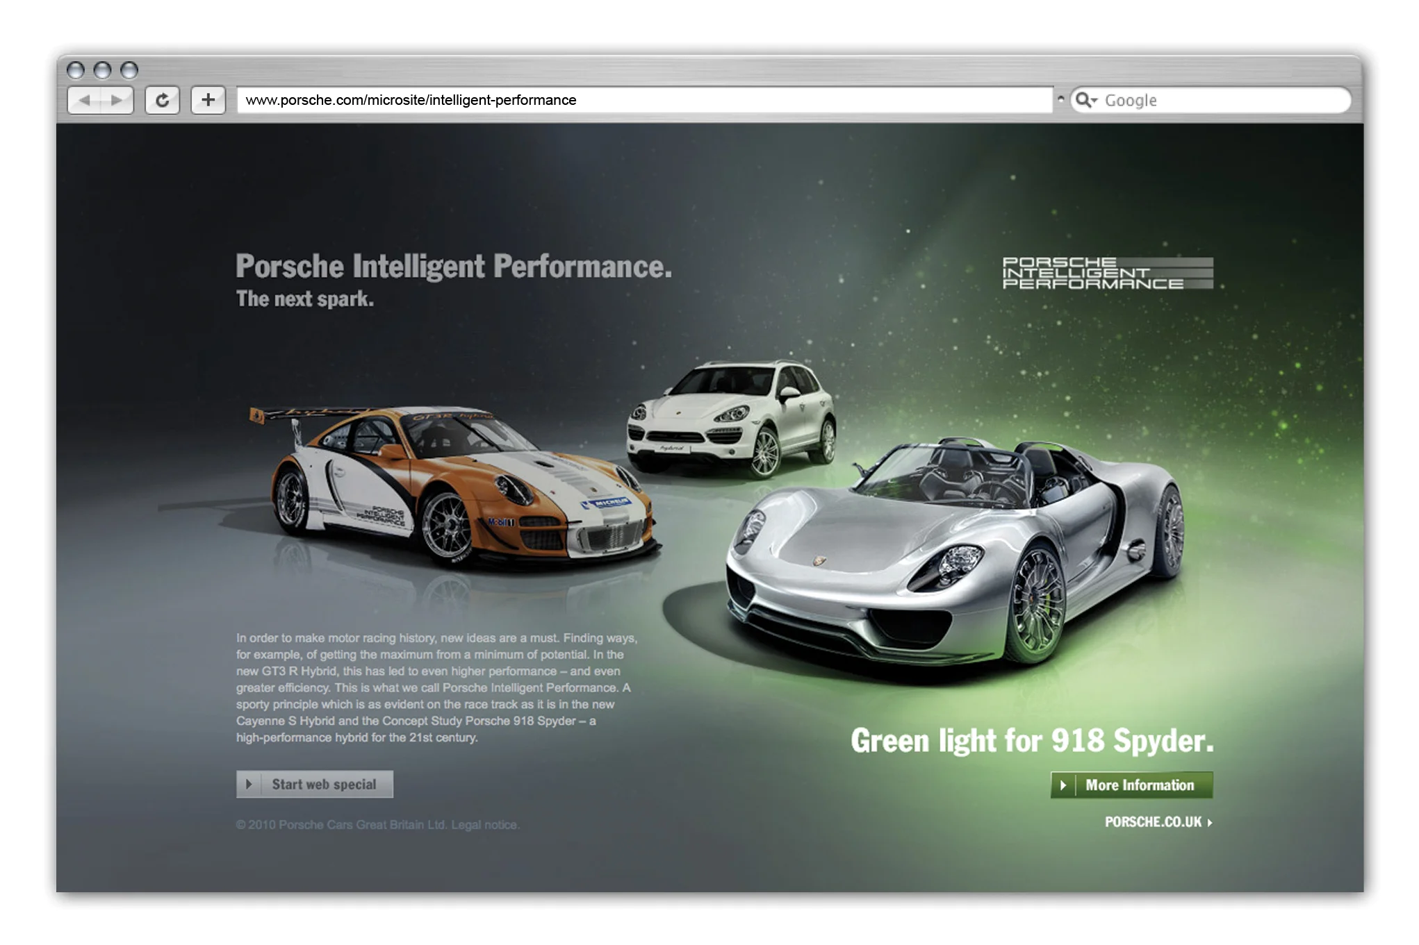
Task: Click the More Information button
Action: [1131, 785]
